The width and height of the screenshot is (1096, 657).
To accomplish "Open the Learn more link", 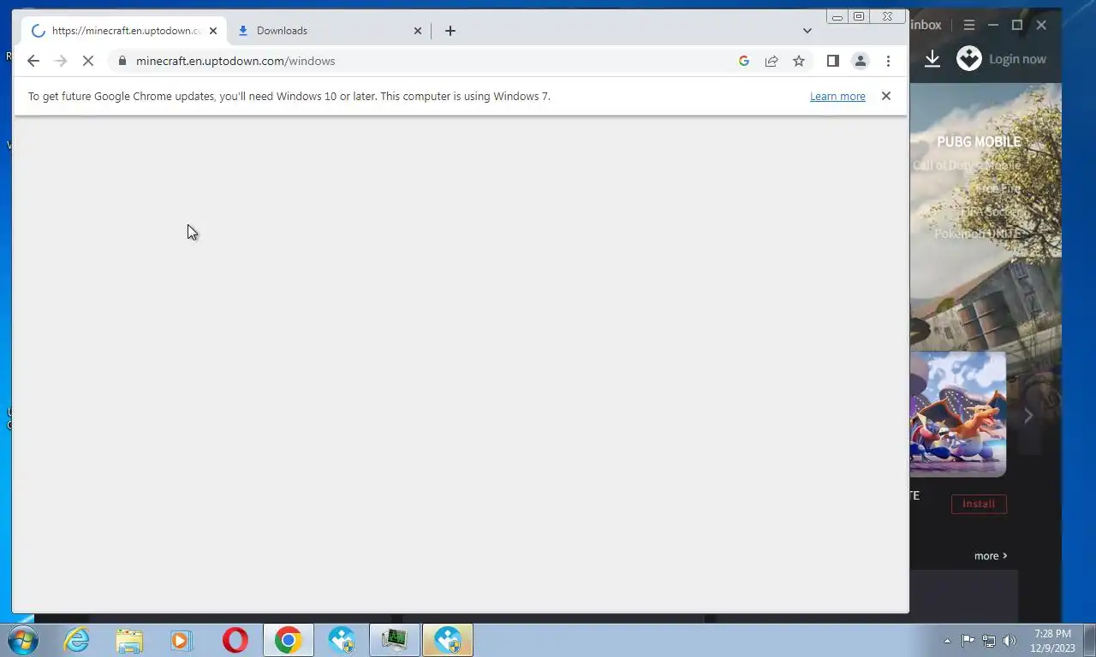I will [837, 97].
